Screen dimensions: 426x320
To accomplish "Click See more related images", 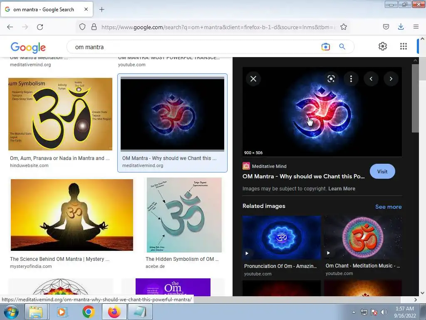I will [388, 207].
